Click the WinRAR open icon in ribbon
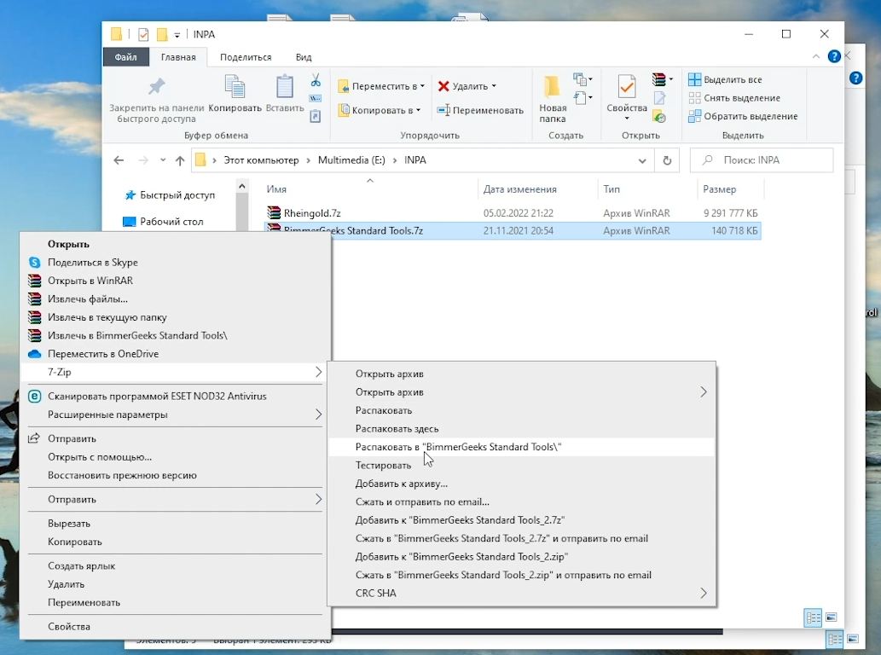Image resolution: width=881 pixels, height=655 pixels. (658, 79)
